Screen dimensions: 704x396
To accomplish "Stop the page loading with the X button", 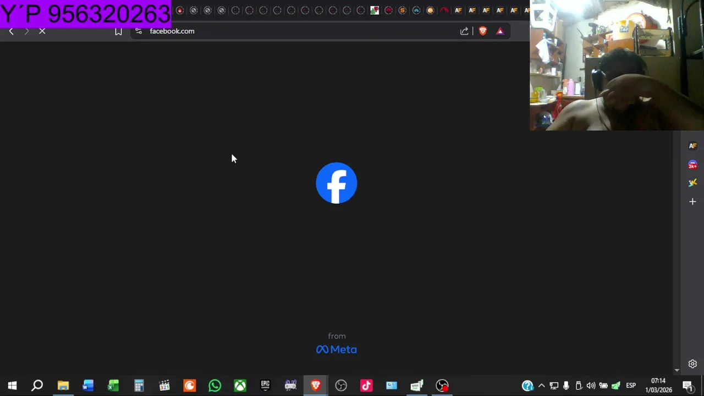I will pos(42,31).
